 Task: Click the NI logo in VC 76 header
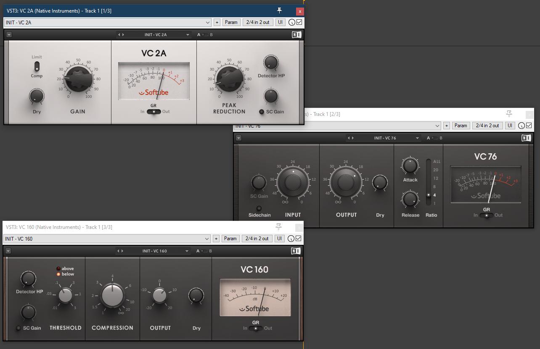click(526, 138)
